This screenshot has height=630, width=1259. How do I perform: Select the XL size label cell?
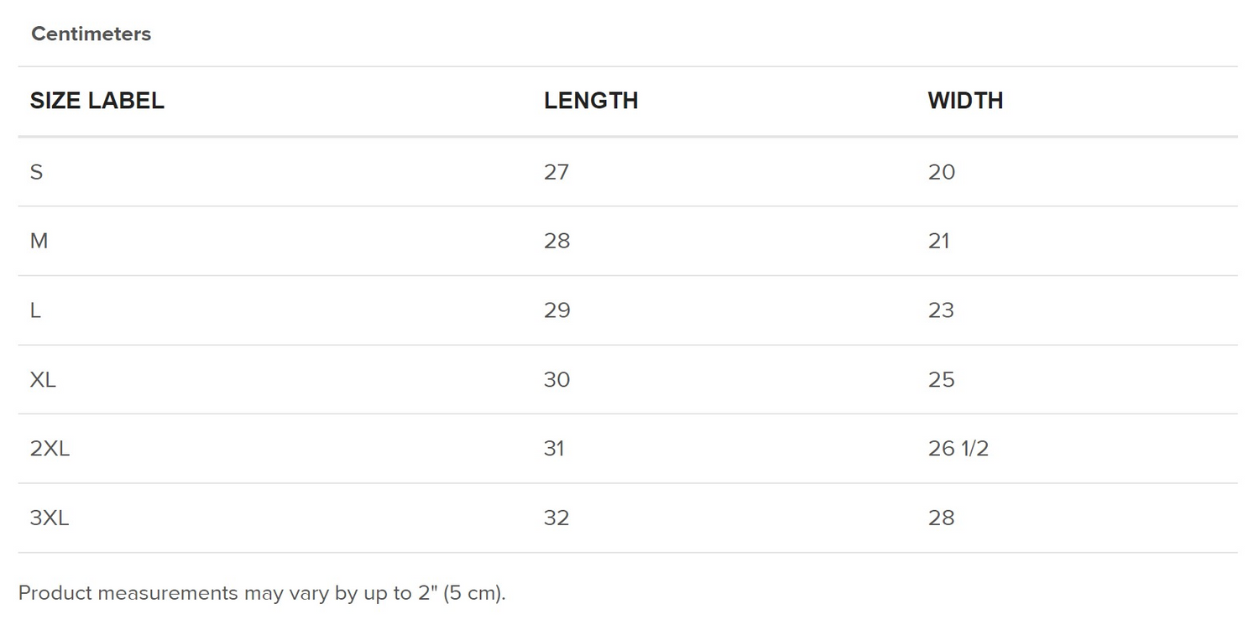click(x=43, y=380)
